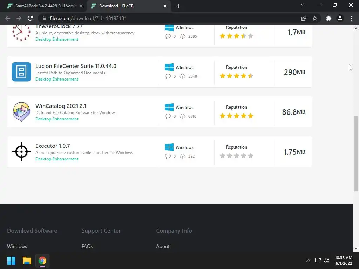Click Windows logo in Executor row
The height and width of the screenshot is (269, 359).
tap(169, 147)
